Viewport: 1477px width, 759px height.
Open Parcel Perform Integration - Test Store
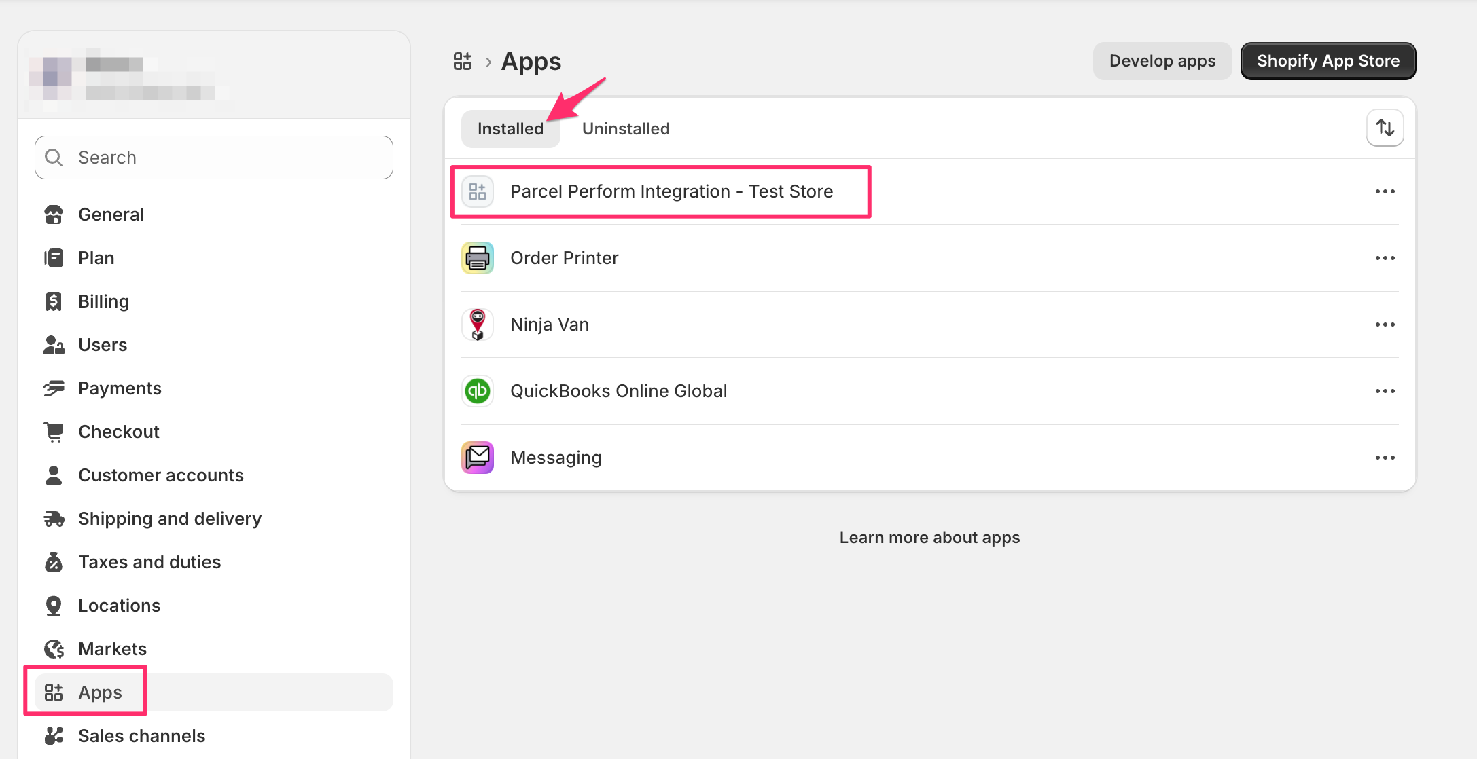click(x=671, y=191)
